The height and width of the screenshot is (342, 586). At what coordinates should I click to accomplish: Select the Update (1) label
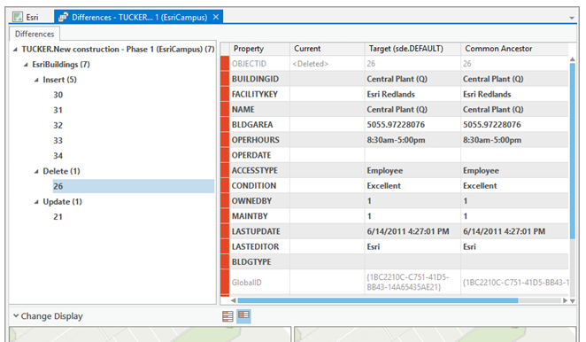point(63,202)
